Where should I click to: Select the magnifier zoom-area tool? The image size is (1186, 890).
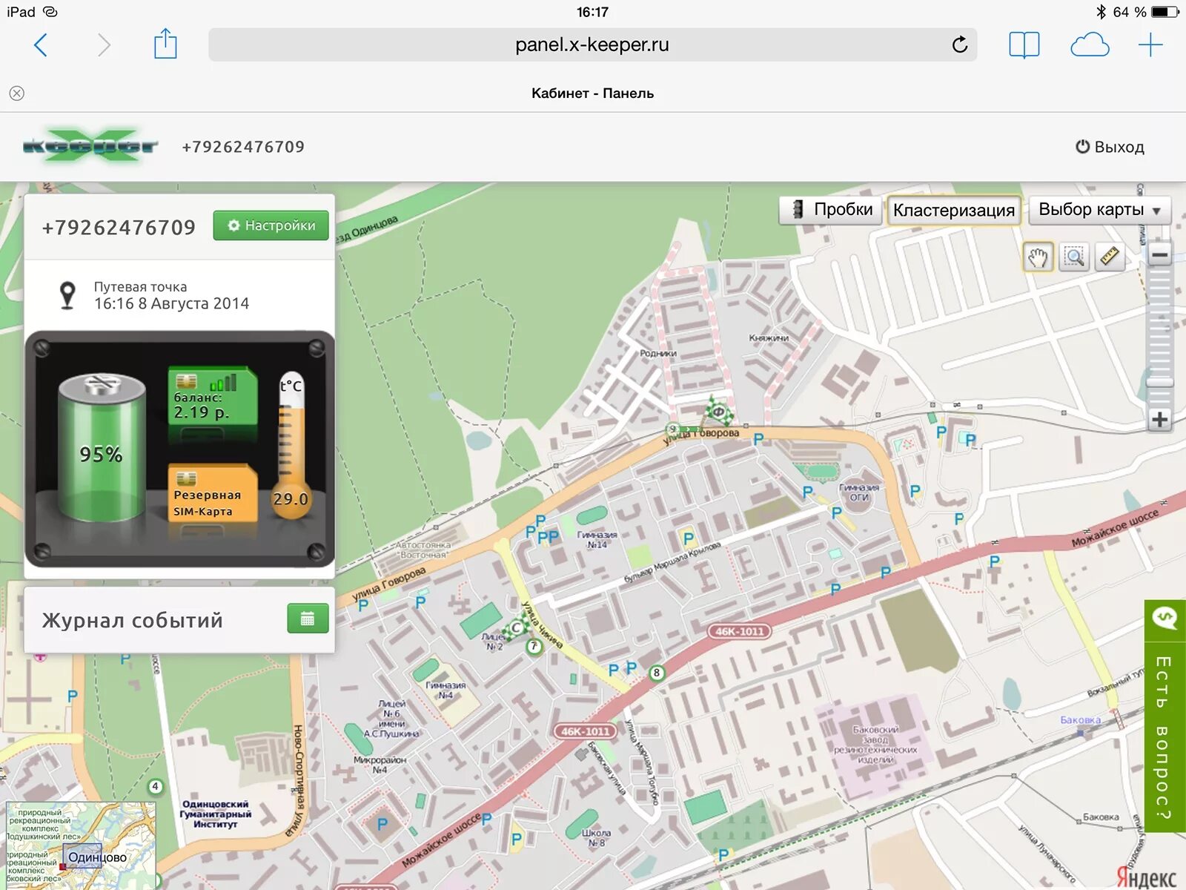coord(1074,257)
